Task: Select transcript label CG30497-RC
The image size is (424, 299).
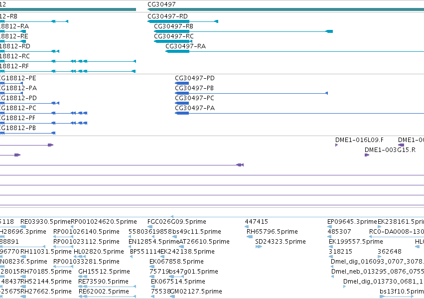Action: tap(174, 36)
